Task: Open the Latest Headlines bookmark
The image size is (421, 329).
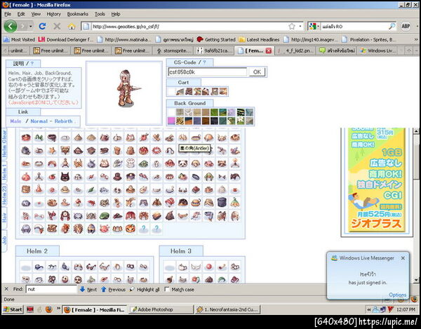Action: click(259, 39)
